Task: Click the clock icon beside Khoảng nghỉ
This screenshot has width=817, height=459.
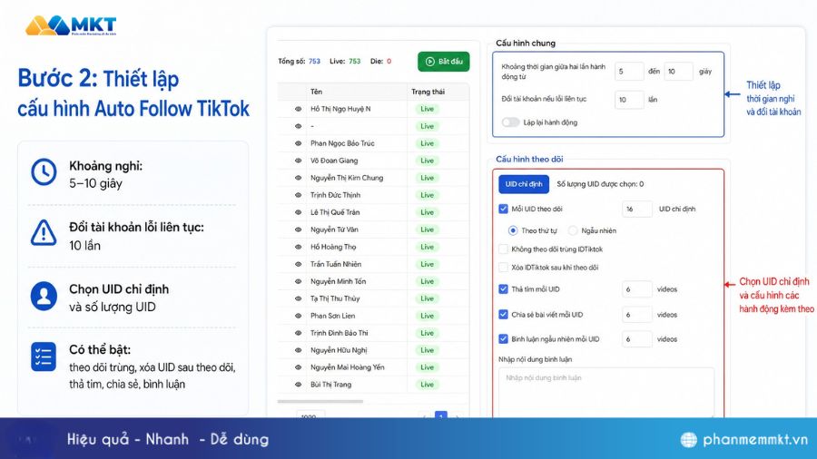Action: pyautogui.click(x=44, y=171)
